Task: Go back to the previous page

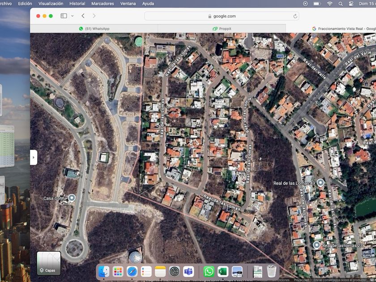Action: pyautogui.click(x=83, y=16)
